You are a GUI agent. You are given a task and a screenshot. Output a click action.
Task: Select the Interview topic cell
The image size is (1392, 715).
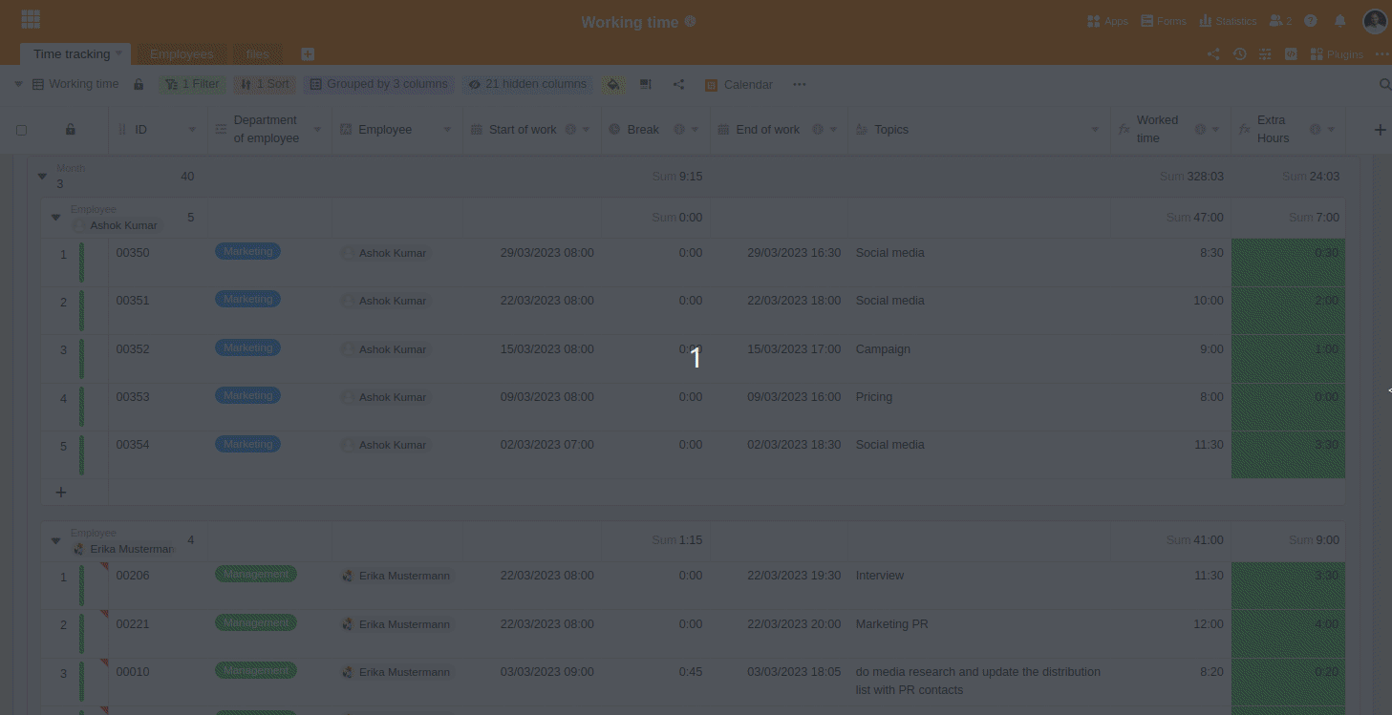tap(979, 586)
